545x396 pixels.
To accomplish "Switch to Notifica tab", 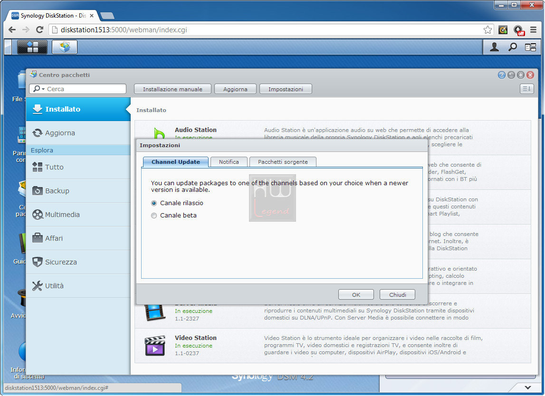I will [x=229, y=162].
